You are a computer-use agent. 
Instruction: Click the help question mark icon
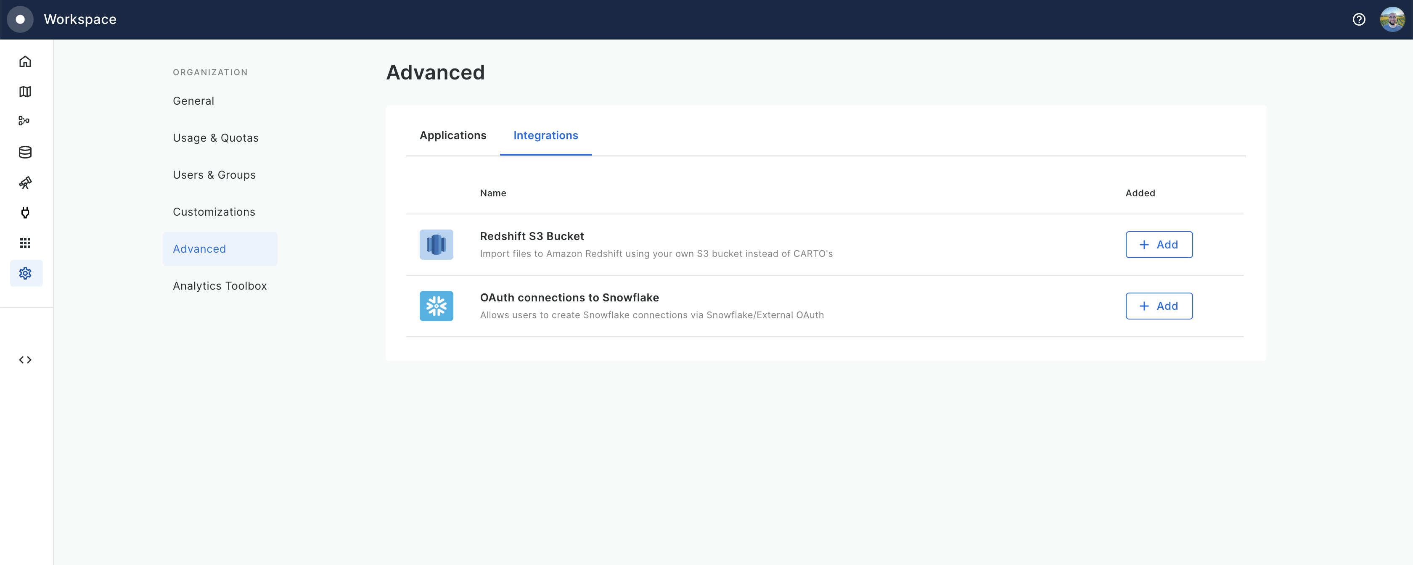(1359, 20)
